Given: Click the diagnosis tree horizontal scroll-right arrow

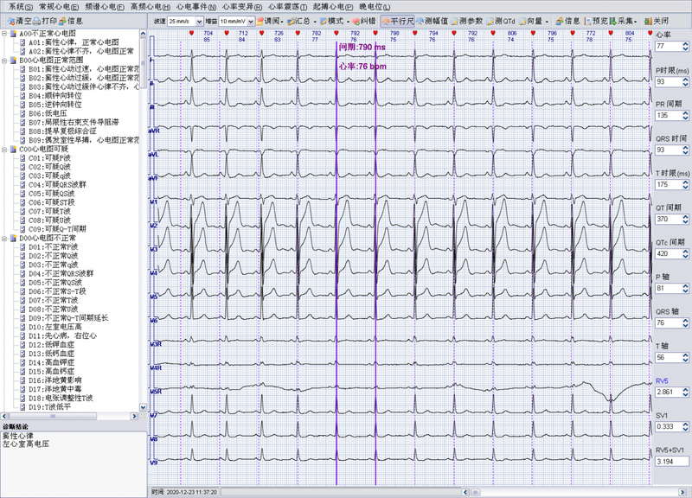Looking at the screenshot, I should click(x=134, y=416).
